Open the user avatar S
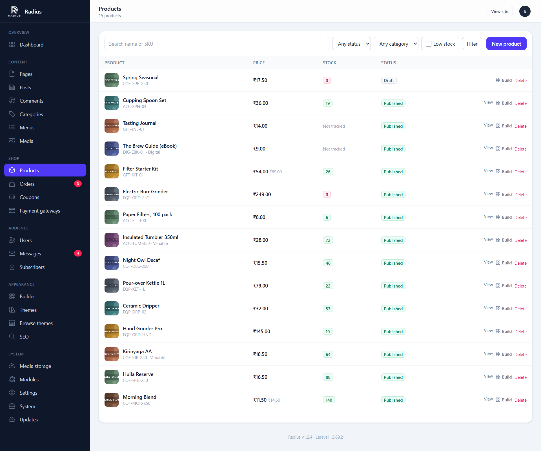The width and height of the screenshot is (541, 451). 525,11
